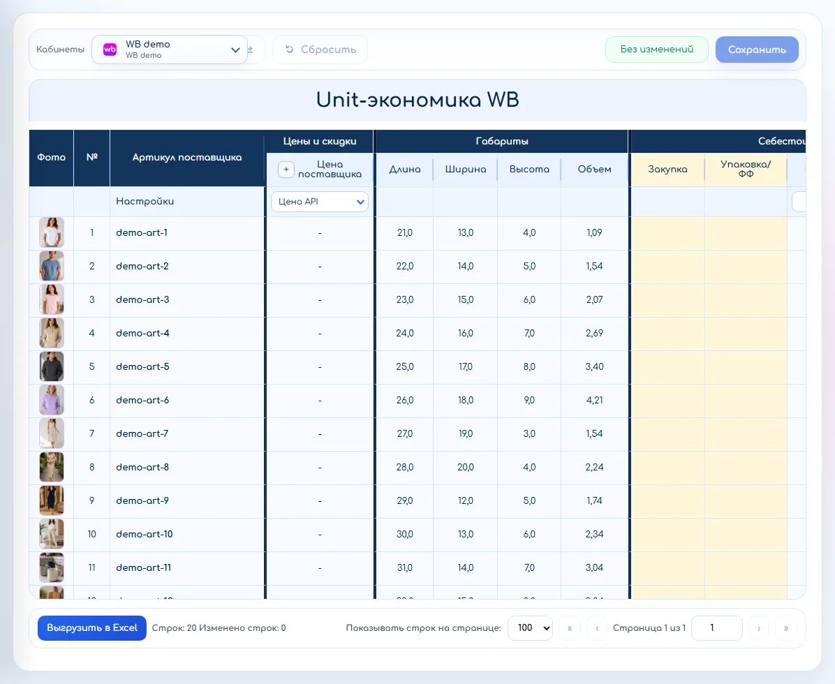Select the demo-art-3 article text
This screenshot has width=835, height=684.
coord(142,299)
